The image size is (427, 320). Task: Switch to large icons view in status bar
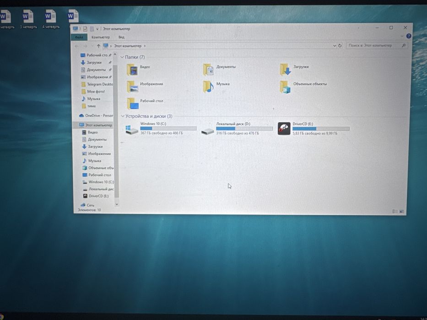click(x=401, y=211)
